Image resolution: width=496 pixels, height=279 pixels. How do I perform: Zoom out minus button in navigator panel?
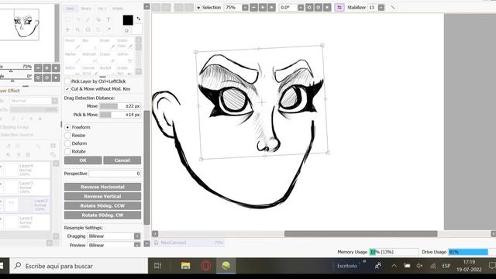[x=38, y=67]
